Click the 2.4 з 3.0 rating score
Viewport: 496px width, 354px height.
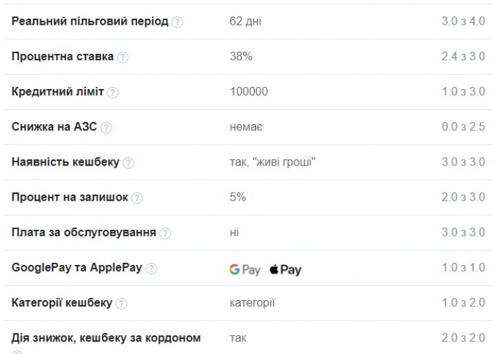pyautogui.click(x=463, y=57)
